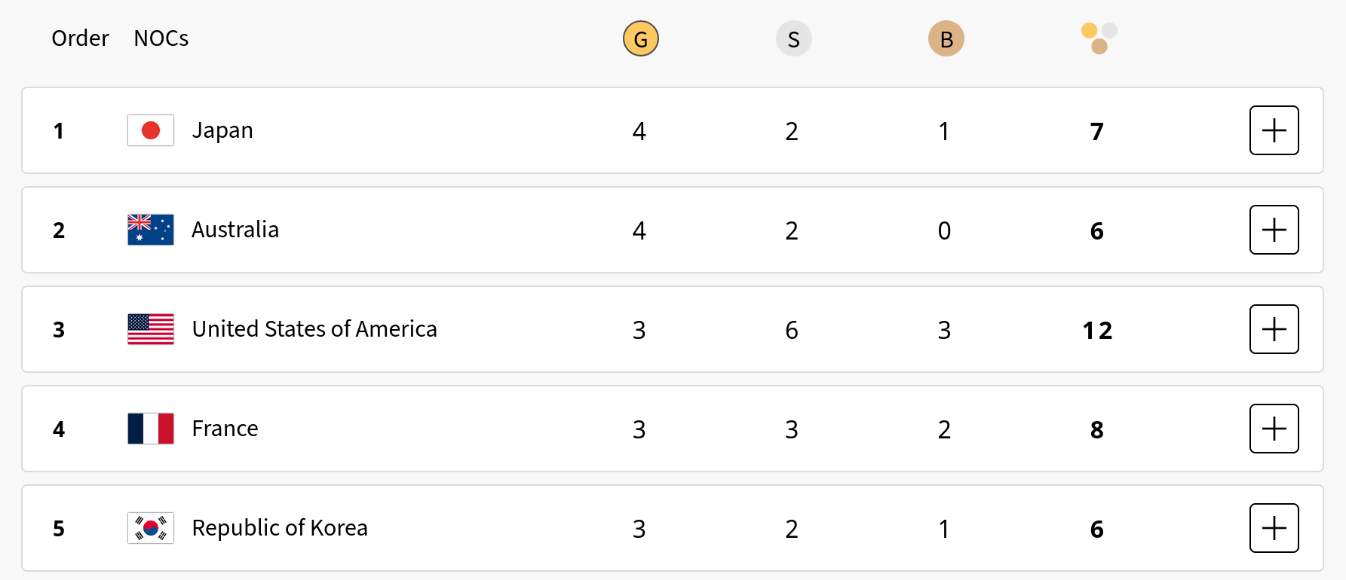Image resolution: width=1346 pixels, height=580 pixels.
Task: Expand Japan's medal details
Action: (1274, 130)
